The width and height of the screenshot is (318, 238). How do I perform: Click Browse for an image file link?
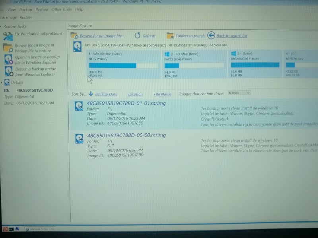[102, 36]
